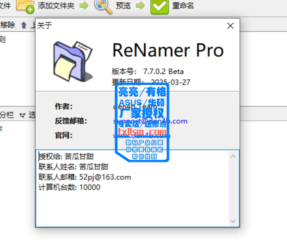Close the 关于 dialog

click(230, 26)
